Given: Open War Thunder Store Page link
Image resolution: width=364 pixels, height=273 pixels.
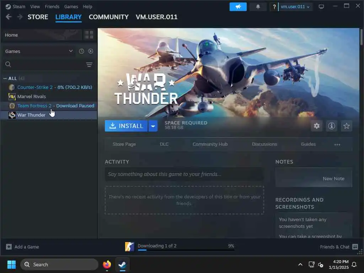Looking at the screenshot, I should pyautogui.click(x=124, y=144).
